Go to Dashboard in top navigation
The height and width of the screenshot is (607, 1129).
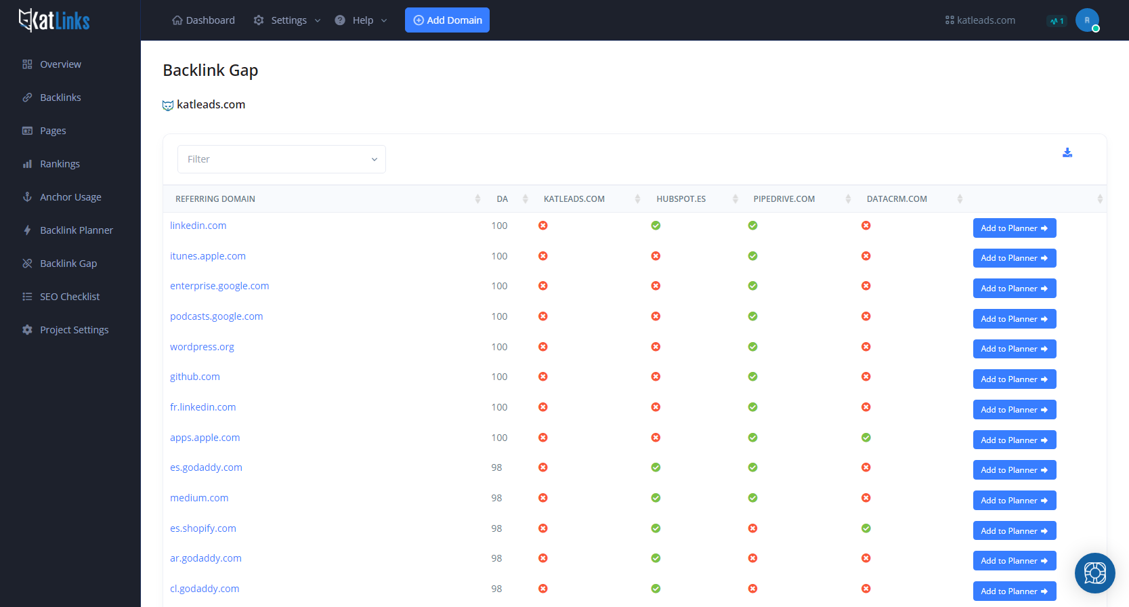[203, 20]
